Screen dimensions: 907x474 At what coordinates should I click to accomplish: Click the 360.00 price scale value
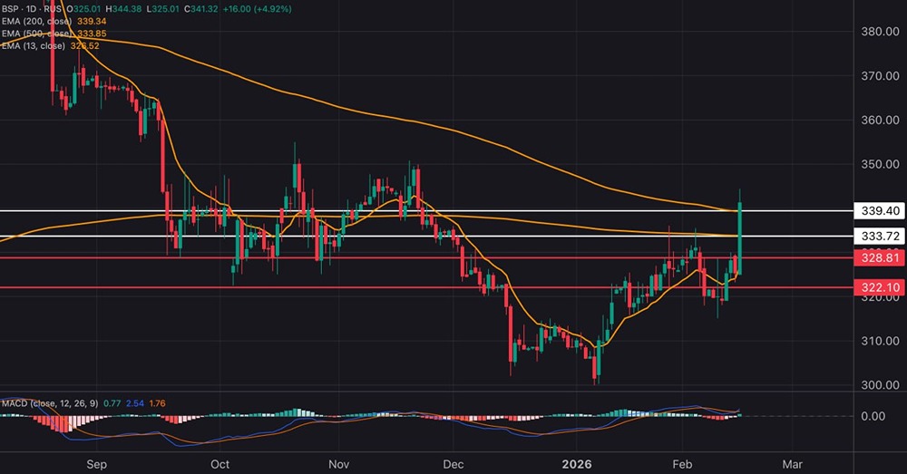[880, 121]
